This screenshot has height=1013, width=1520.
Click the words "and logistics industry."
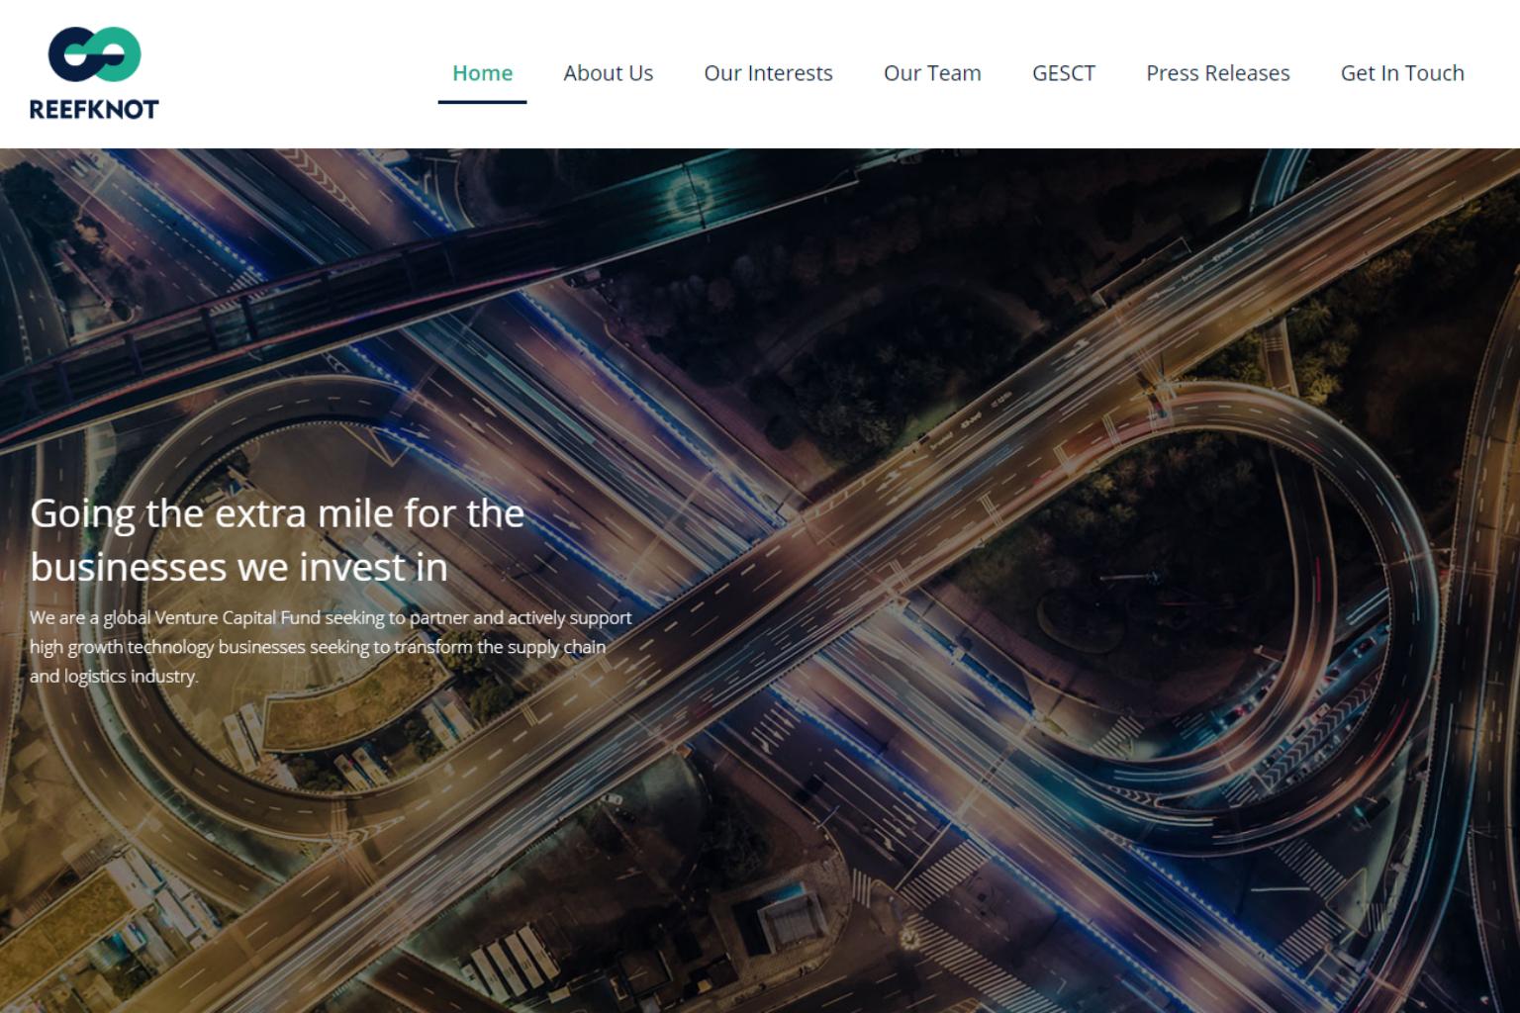point(114,677)
